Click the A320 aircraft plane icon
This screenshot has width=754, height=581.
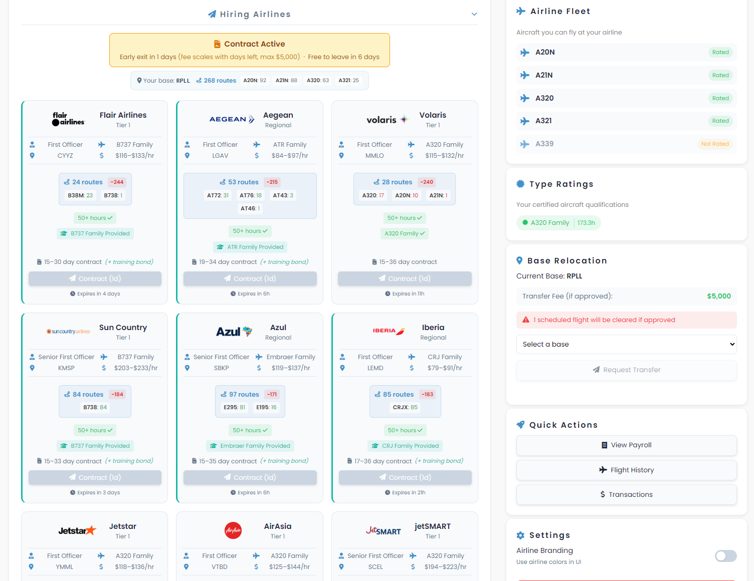pyautogui.click(x=525, y=98)
